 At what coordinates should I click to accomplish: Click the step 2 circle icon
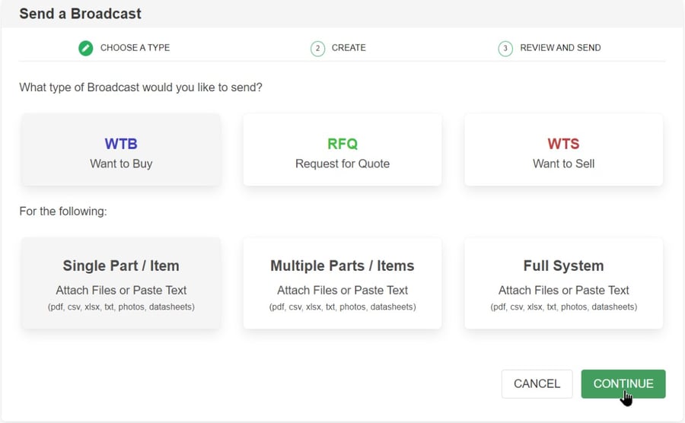point(317,48)
